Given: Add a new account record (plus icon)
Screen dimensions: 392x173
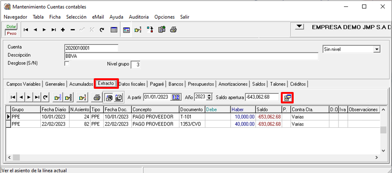Looking at the screenshot, I should pos(63,30).
